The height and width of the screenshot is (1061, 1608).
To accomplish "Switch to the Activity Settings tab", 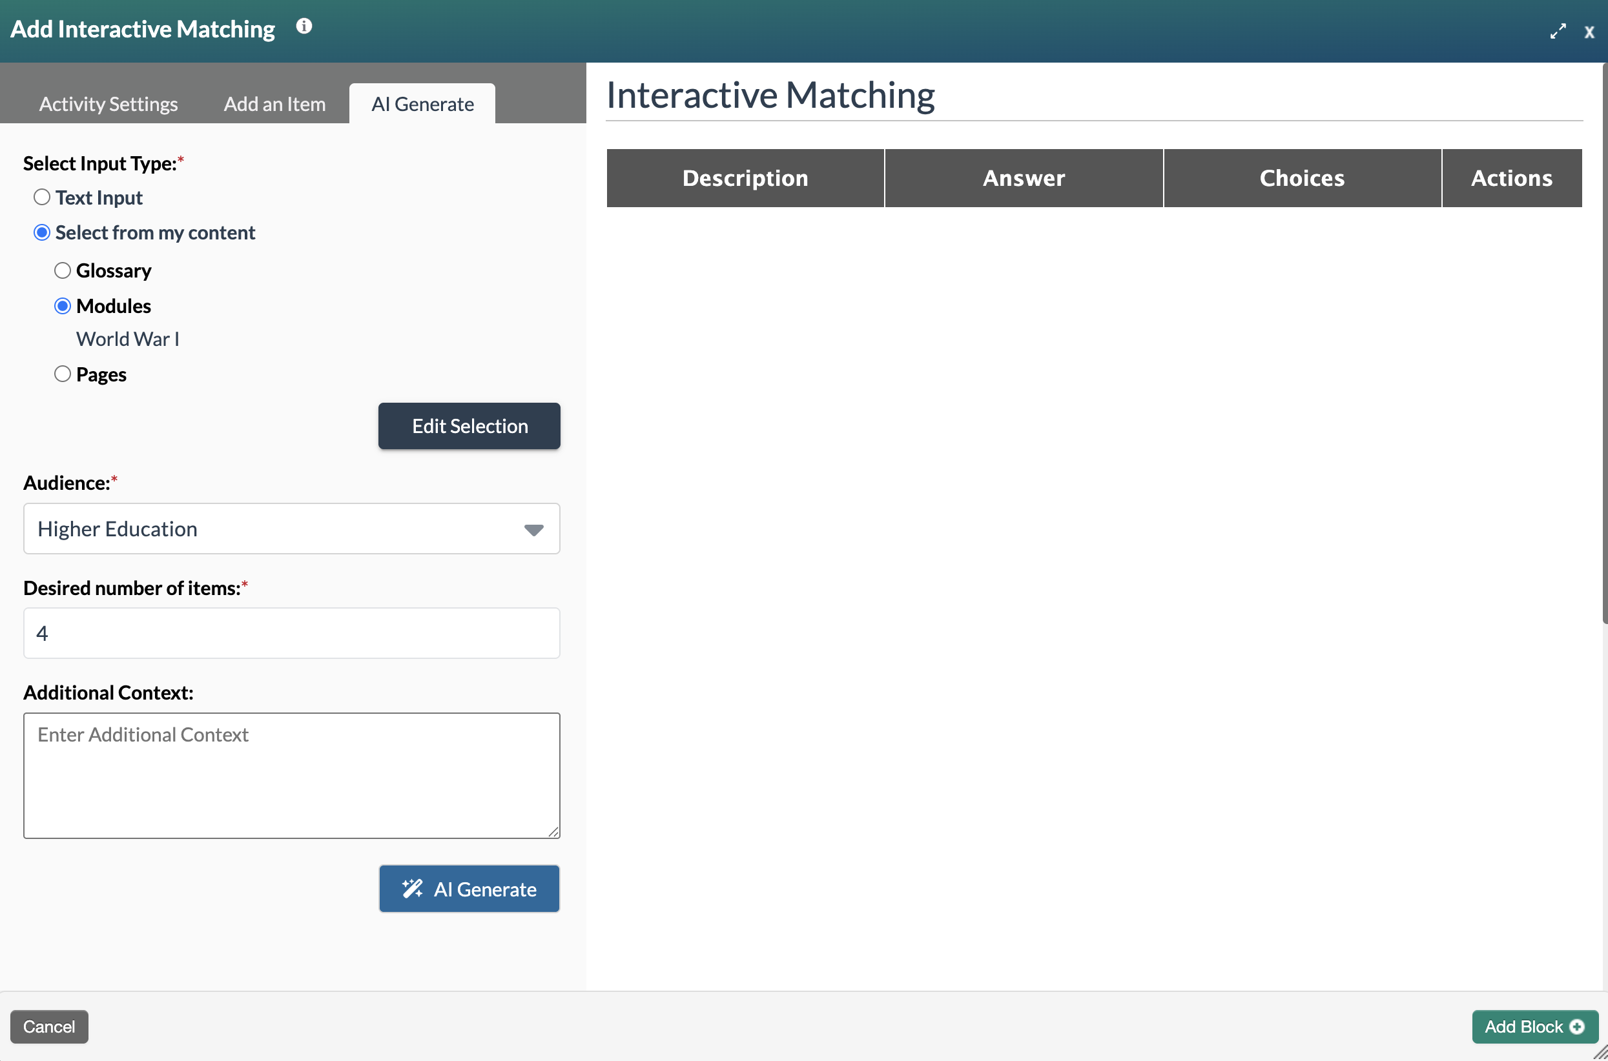I will pyautogui.click(x=108, y=103).
